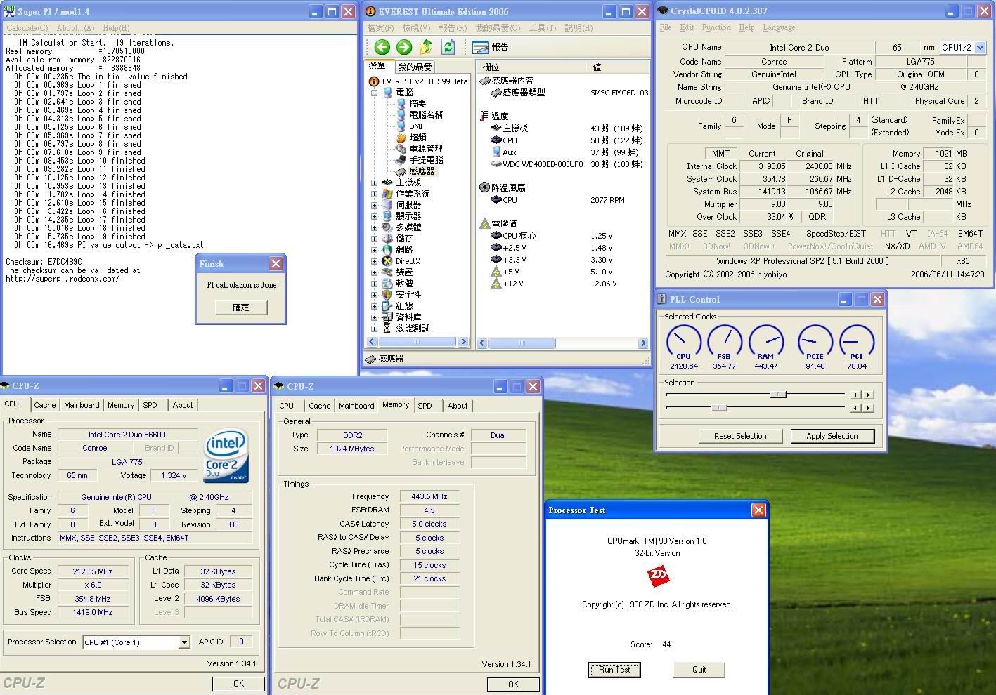Click OK in CPU-Z memory window
This screenshot has width=996, height=695.
coord(513,684)
